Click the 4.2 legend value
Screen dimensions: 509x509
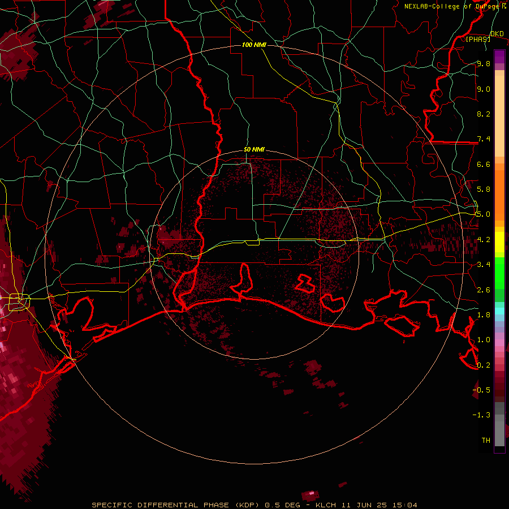pos(484,240)
